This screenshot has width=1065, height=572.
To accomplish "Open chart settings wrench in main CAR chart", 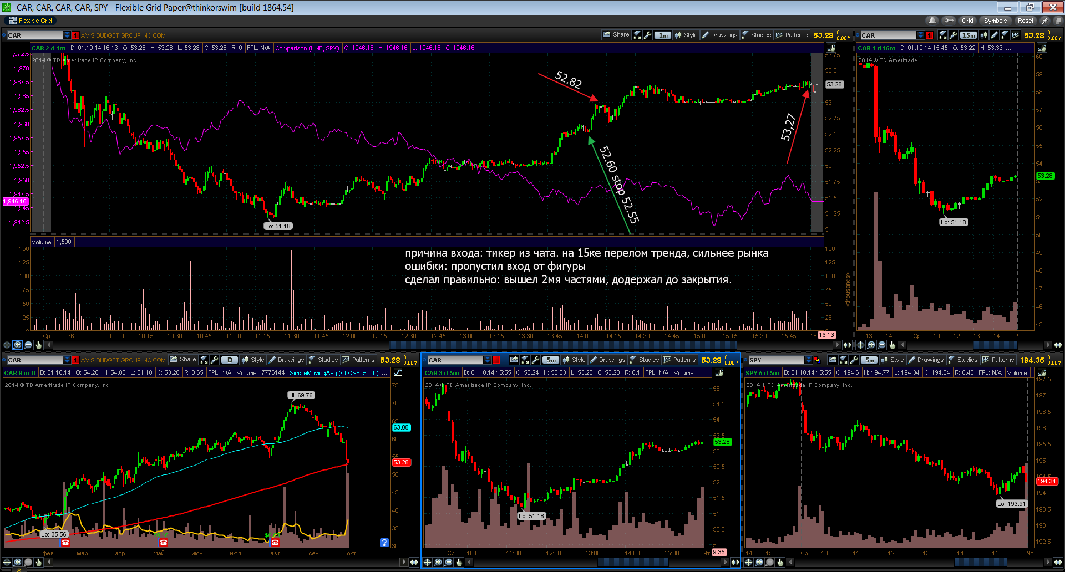I will coord(648,35).
